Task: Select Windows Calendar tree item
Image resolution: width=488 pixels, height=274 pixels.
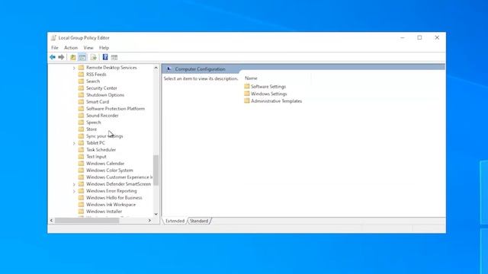Action: tap(105, 164)
